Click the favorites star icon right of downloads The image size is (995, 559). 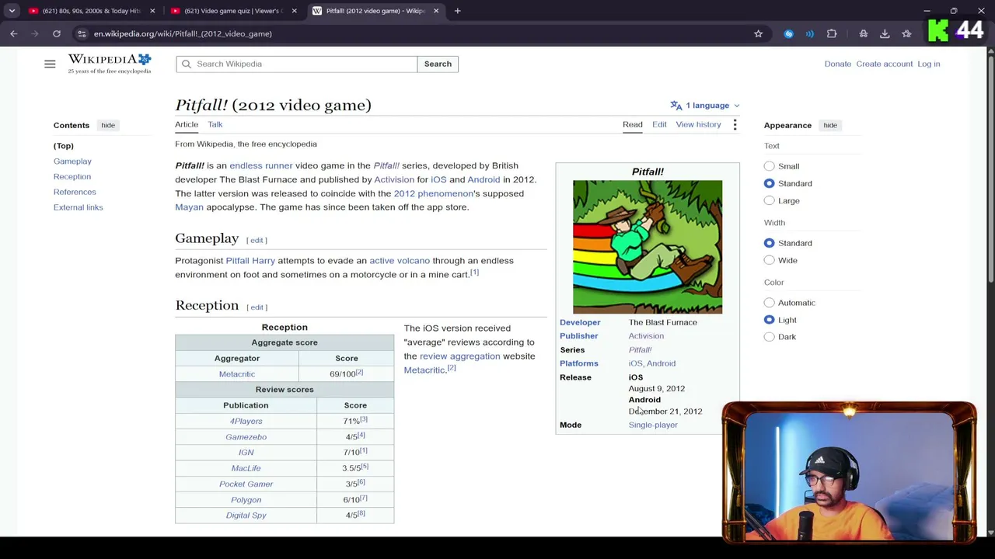pyautogui.click(x=906, y=33)
